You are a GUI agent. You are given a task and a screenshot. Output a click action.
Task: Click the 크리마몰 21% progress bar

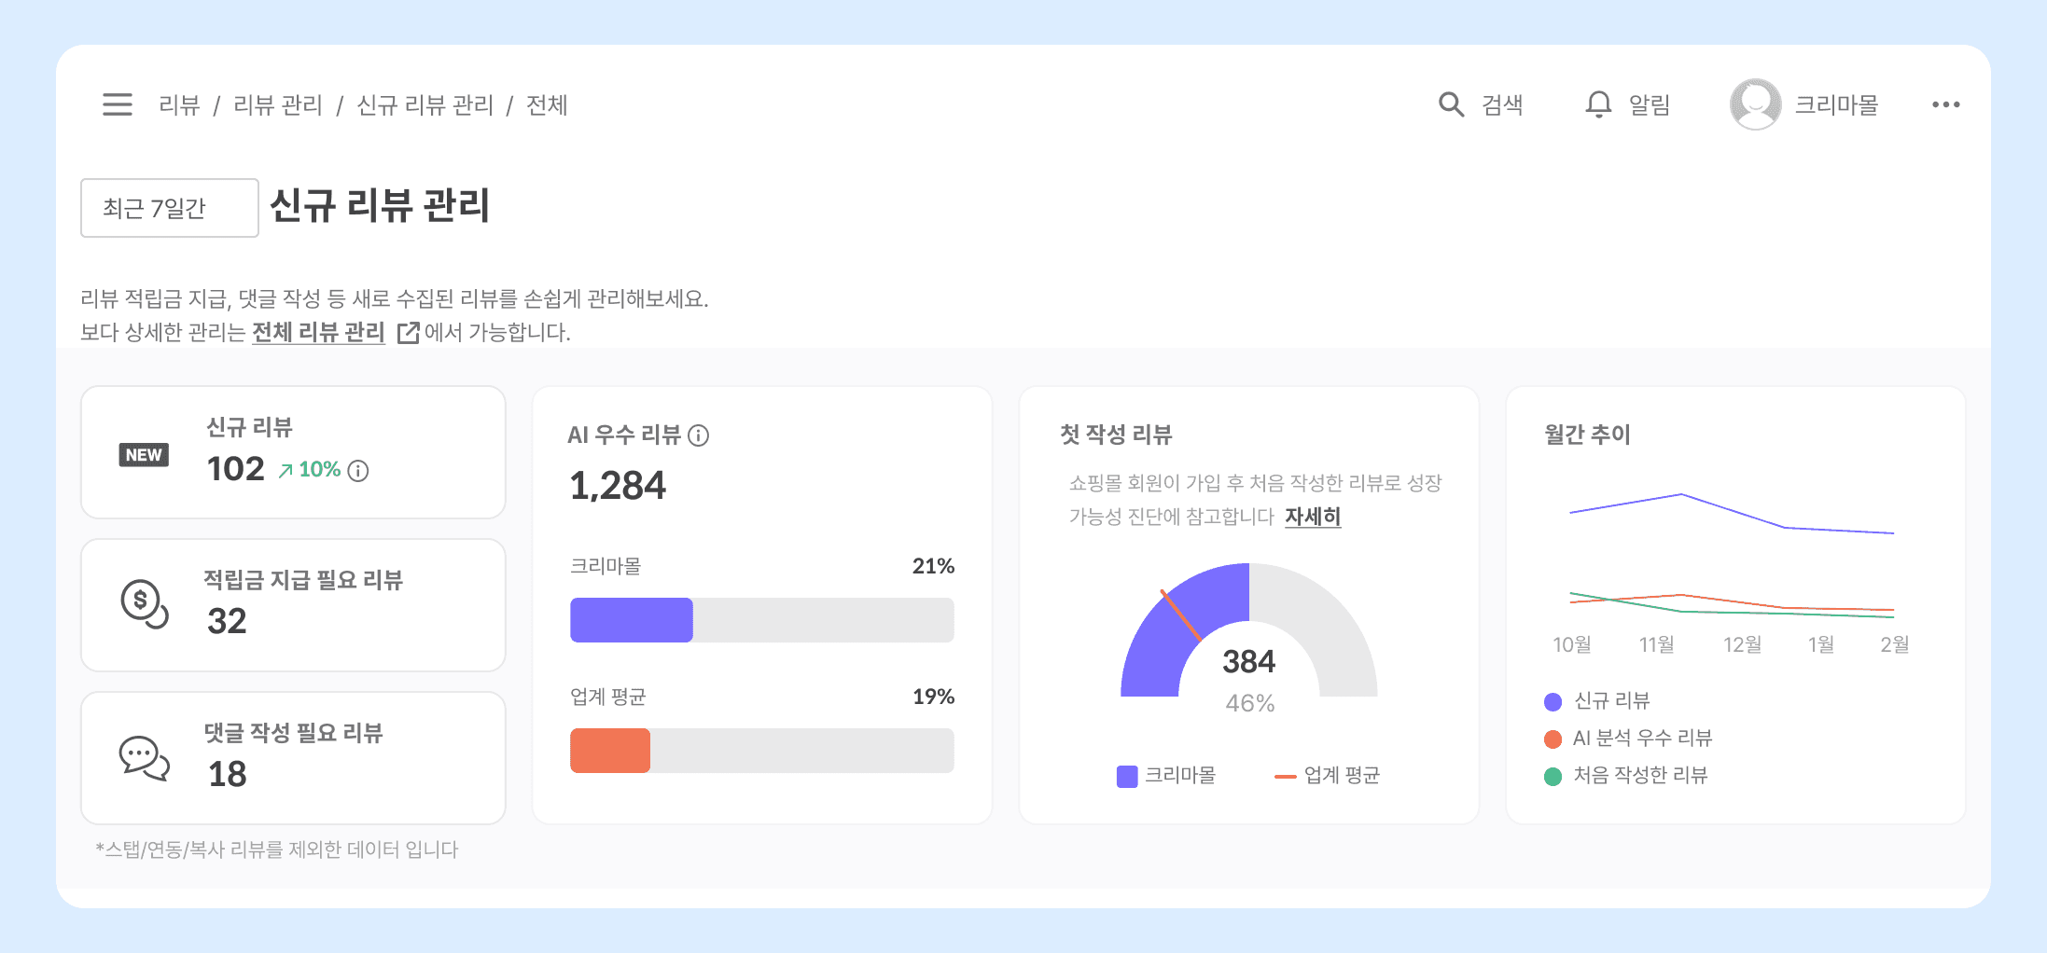pos(631,618)
